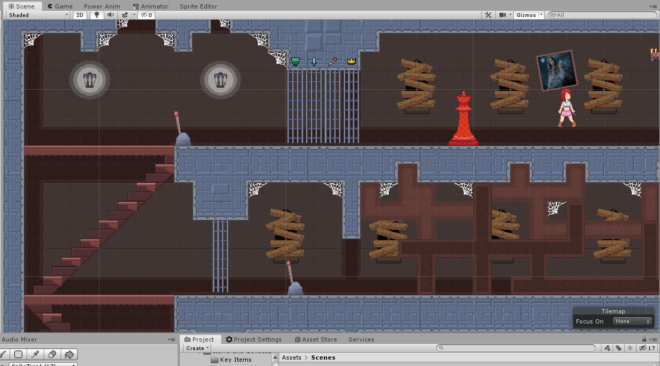Select the upper iron bar gate
This screenshot has height=366, width=660.
[323, 107]
